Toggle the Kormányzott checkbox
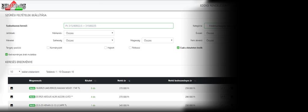The height and width of the screenshot is (112, 308). click(48, 48)
